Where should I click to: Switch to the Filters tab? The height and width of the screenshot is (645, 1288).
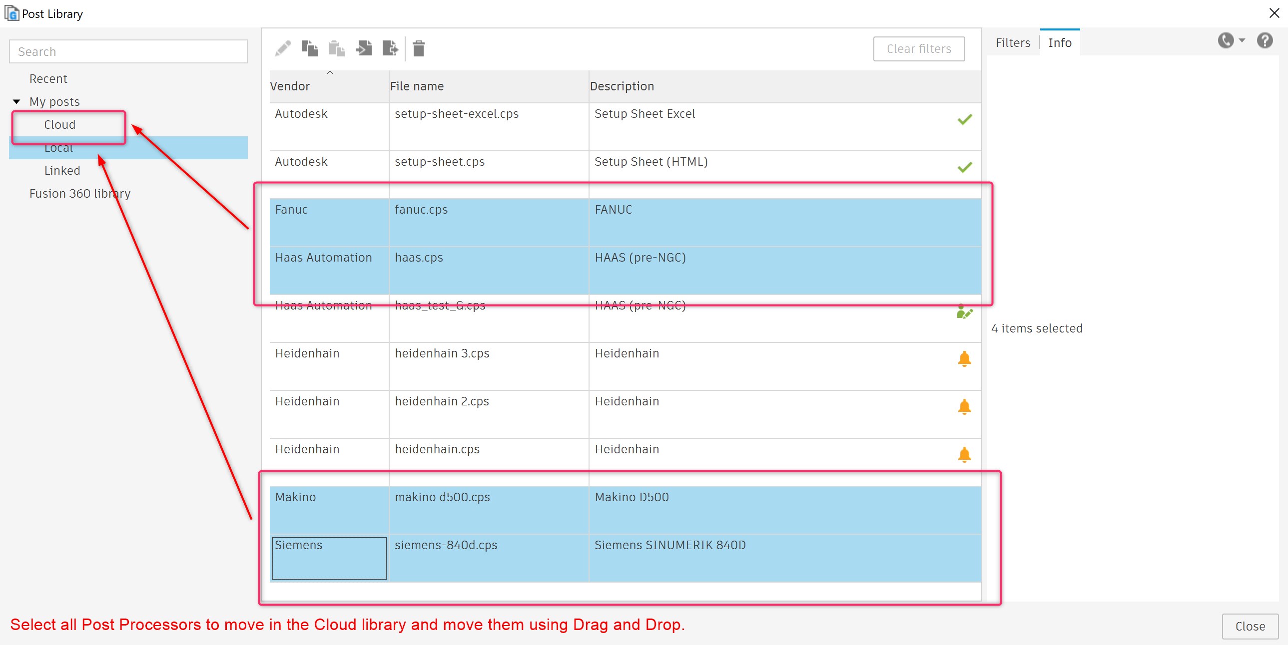tap(1013, 43)
